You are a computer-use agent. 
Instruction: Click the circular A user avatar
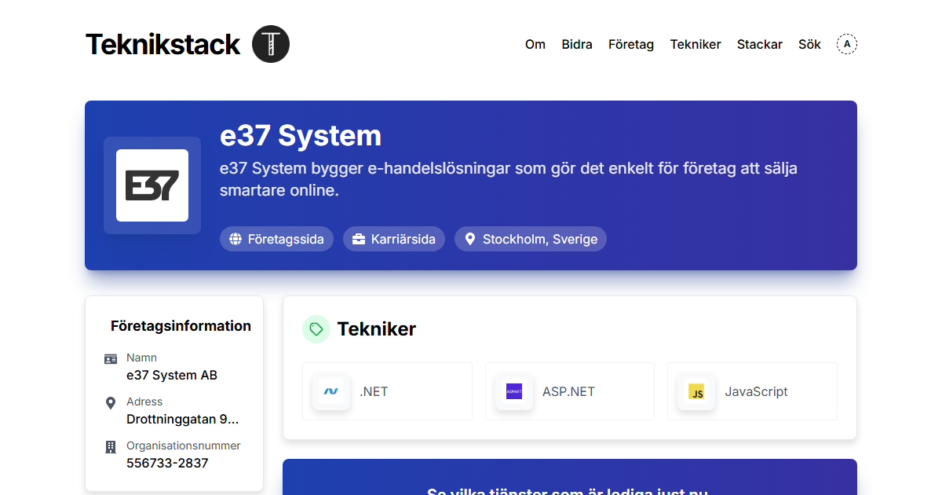pos(847,44)
